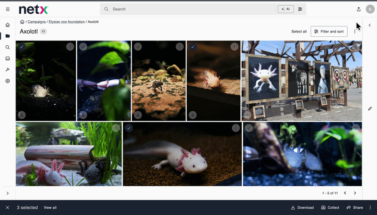
Task: Go to Home in the left sidebar
Action: pyautogui.click(x=8, y=25)
